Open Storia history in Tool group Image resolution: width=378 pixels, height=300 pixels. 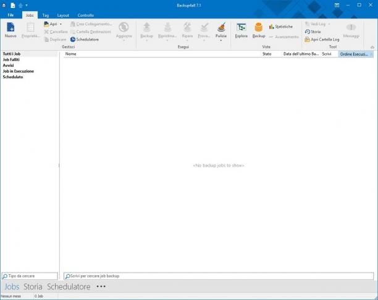click(x=313, y=31)
